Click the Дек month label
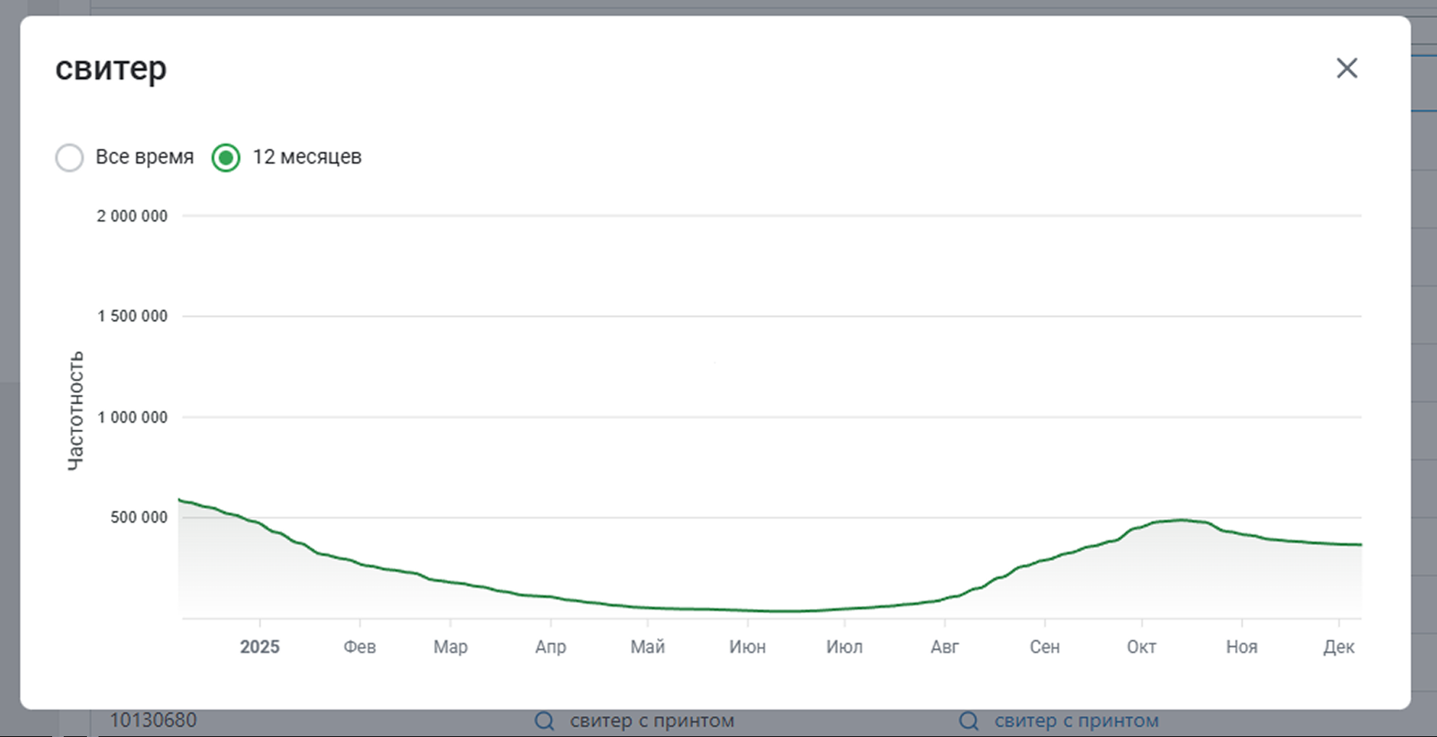Screen dimensions: 1437x737 [x=1338, y=647]
